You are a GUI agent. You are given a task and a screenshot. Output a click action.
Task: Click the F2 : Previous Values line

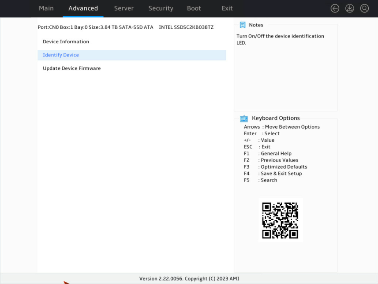point(271,160)
